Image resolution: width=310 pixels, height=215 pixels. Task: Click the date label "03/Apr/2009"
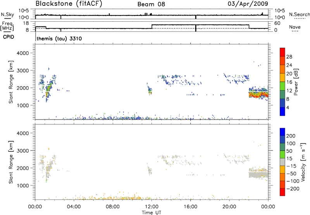248,3
